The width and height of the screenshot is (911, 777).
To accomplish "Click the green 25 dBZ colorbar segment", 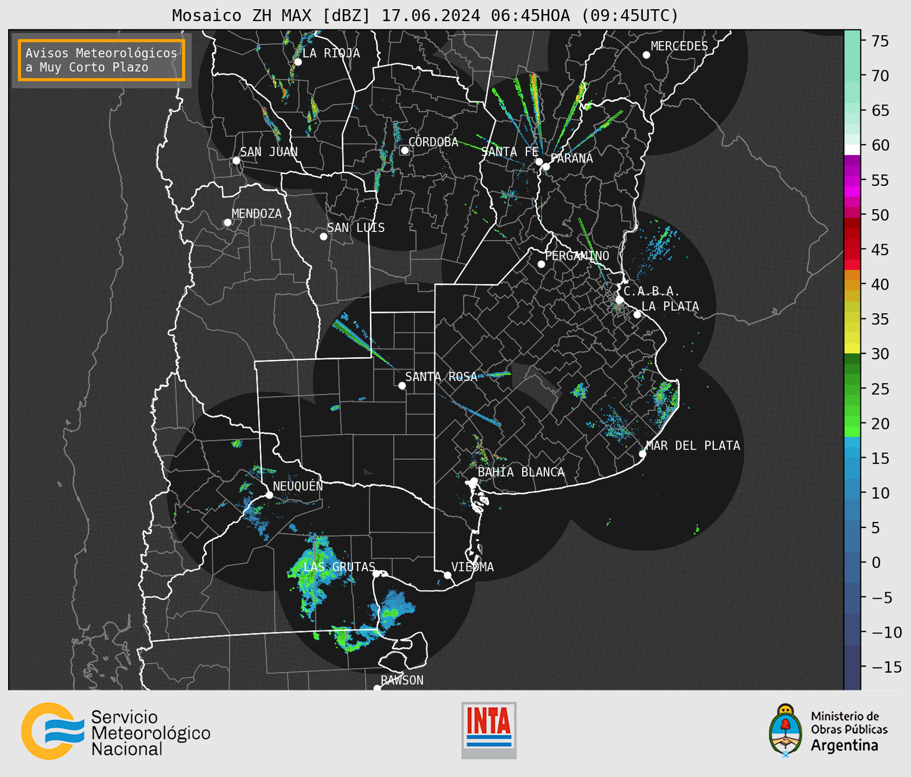I will (852, 389).
